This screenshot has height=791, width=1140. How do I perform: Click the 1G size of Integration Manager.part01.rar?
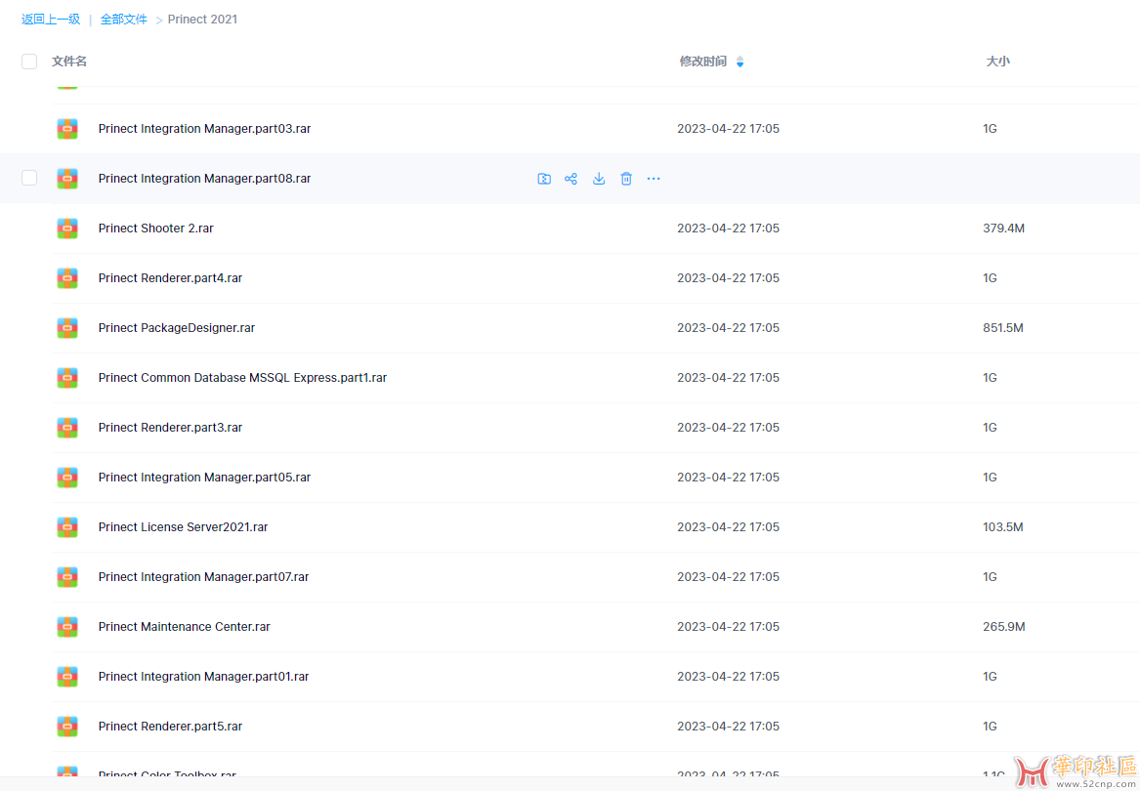point(990,676)
